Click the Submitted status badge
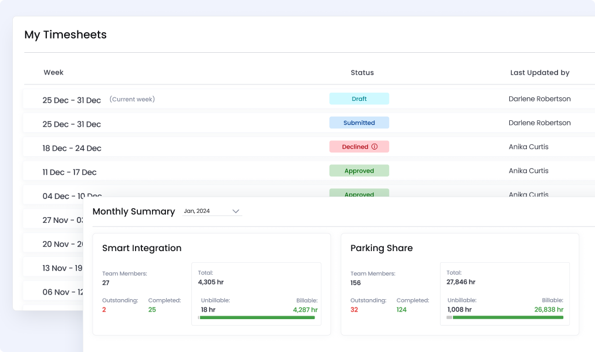 pos(359,123)
